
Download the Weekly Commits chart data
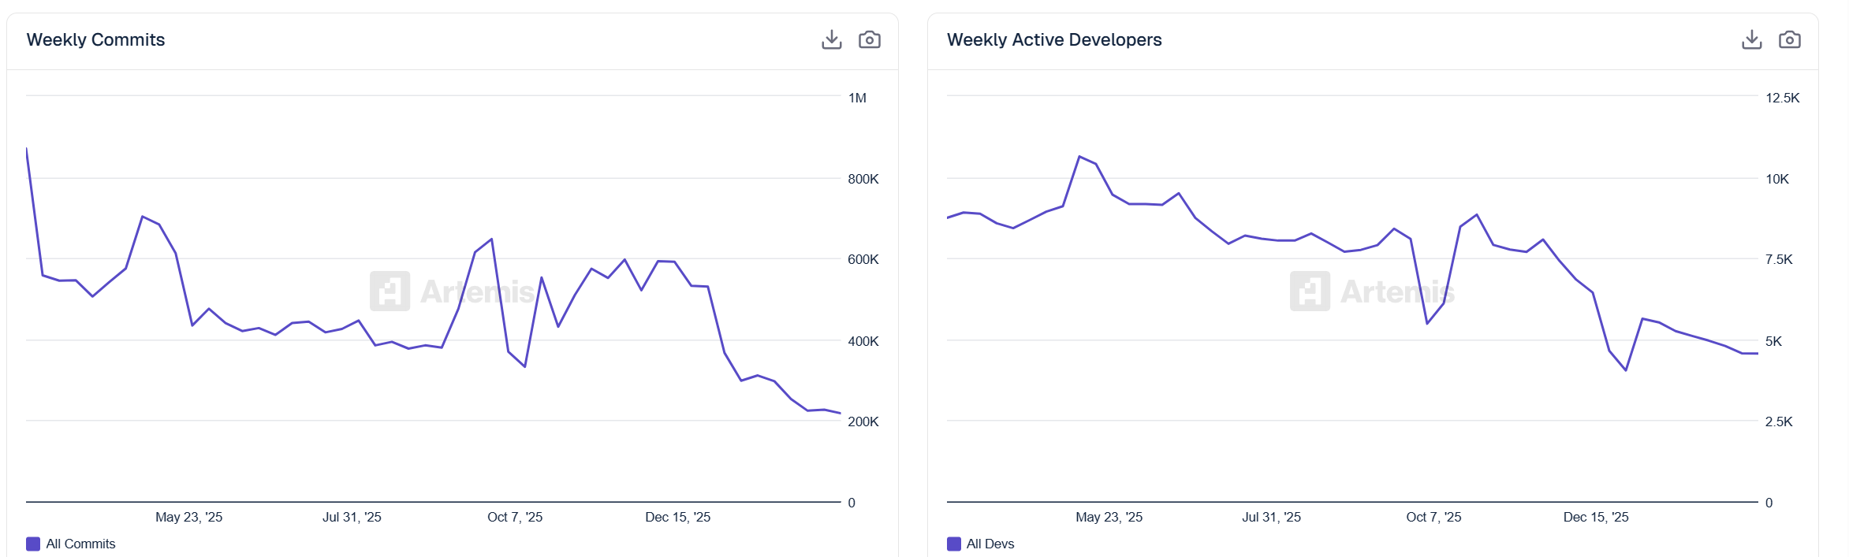(831, 39)
